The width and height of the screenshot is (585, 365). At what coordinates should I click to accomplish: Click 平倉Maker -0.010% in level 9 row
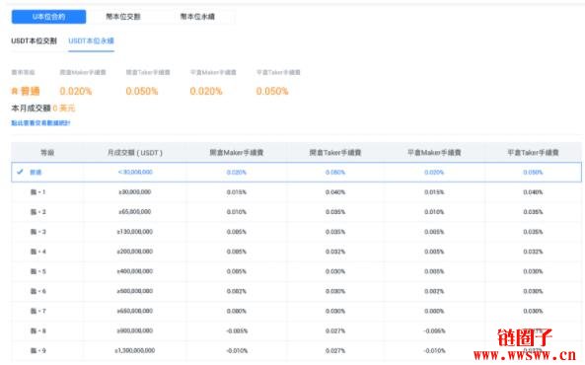pyautogui.click(x=434, y=351)
